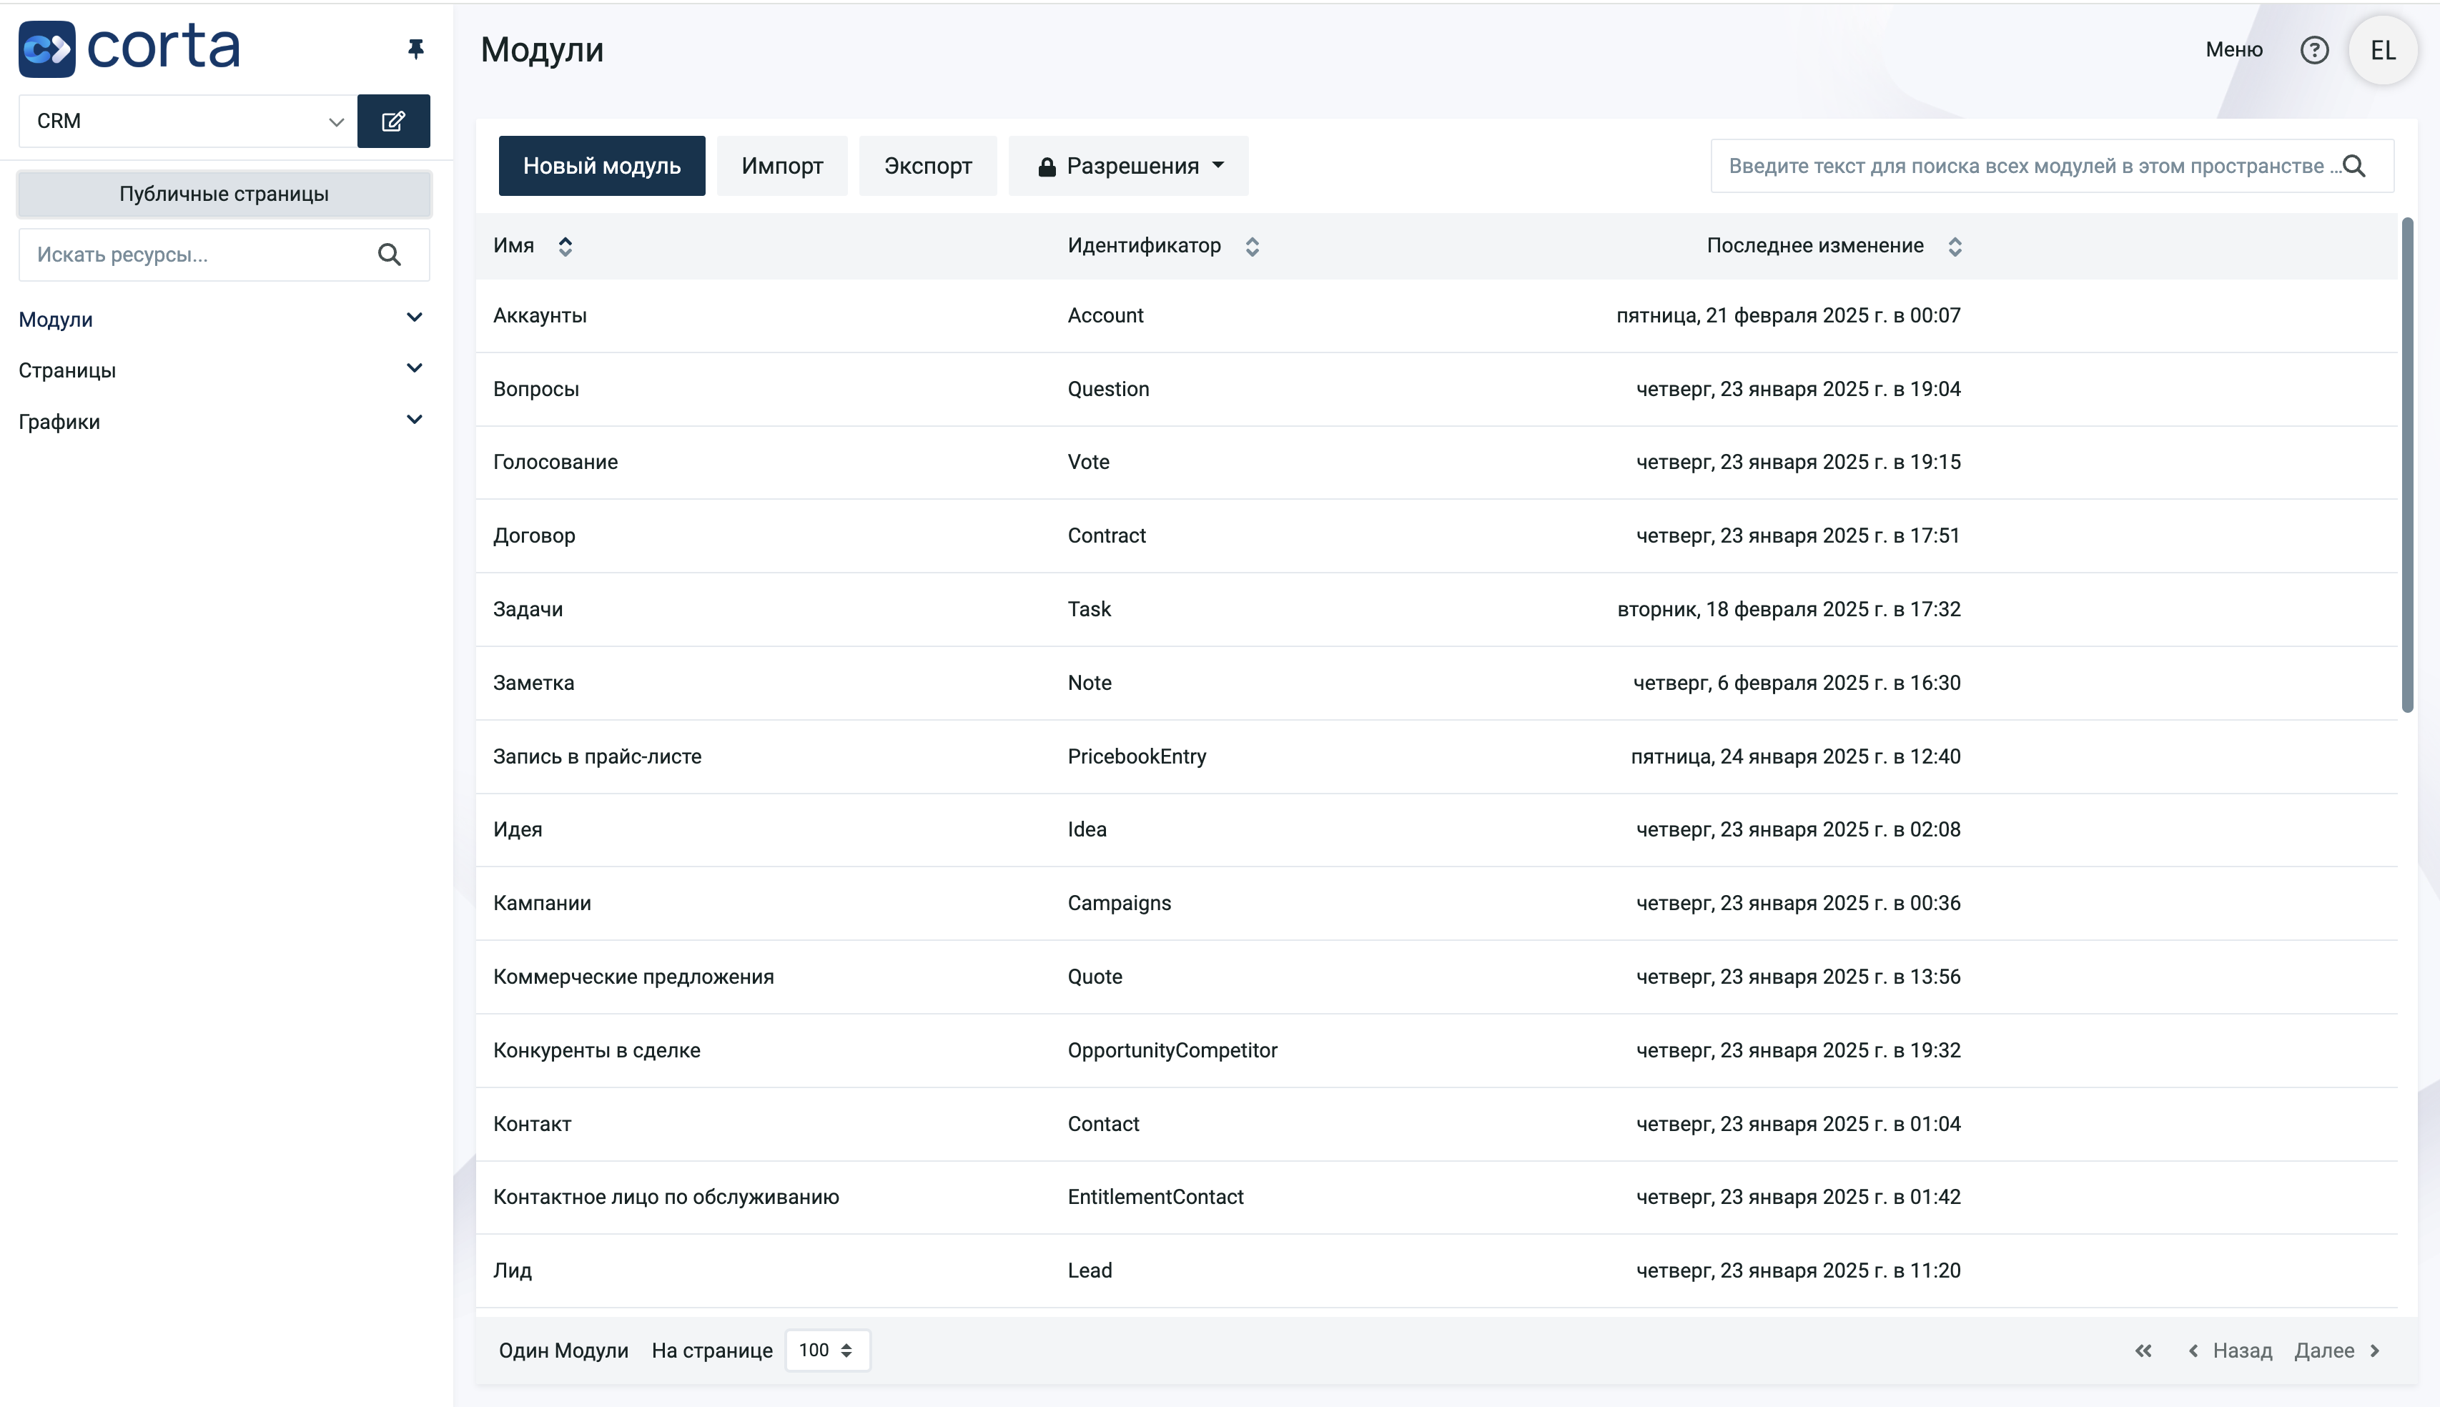
Task: Click the module search magnifier icon
Action: 2354,166
